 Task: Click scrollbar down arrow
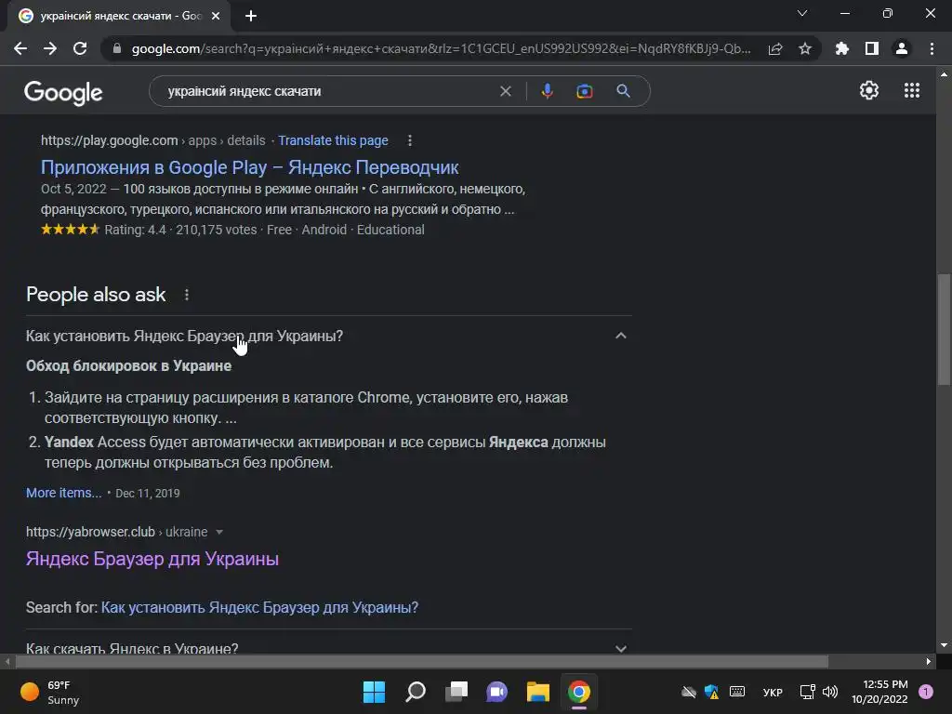pyautogui.click(x=944, y=645)
